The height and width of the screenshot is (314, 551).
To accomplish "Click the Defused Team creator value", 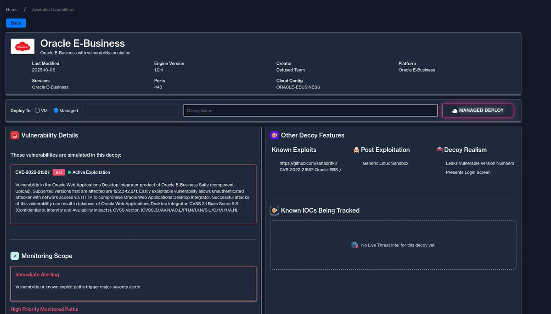I will [291, 70].
